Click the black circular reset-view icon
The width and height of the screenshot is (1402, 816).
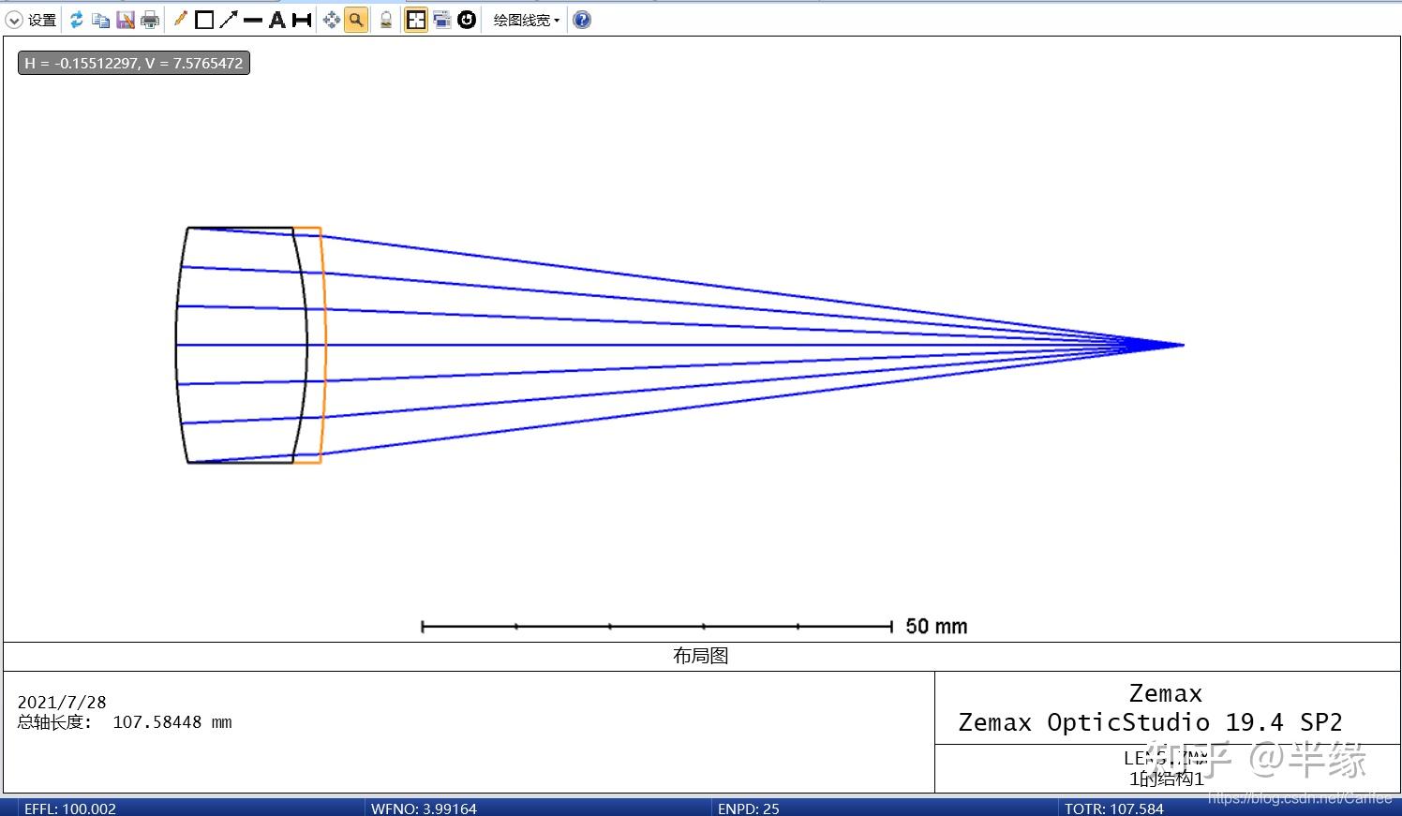click(467, 20)
